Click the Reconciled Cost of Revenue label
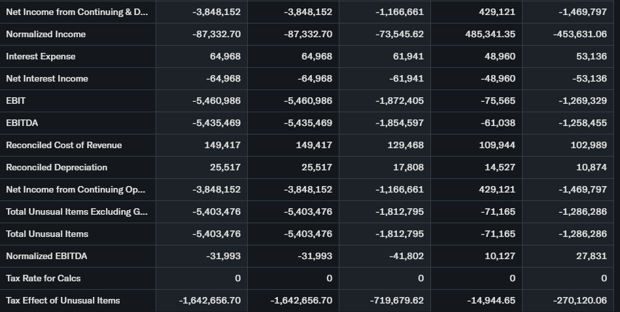The height and width of the screenshot is (312, 620). coord(63,145)
